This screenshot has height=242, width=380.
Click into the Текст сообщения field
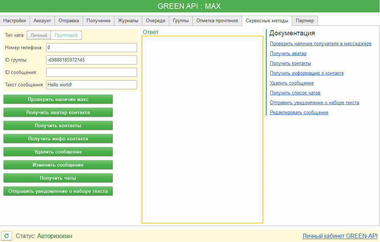[91, 85]
